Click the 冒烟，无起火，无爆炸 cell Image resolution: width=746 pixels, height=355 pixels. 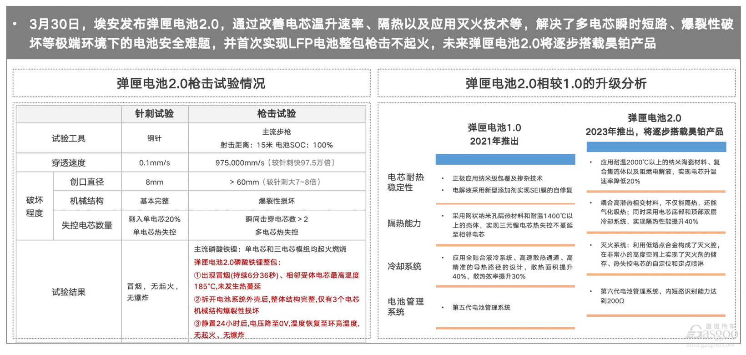click(154, 292)
